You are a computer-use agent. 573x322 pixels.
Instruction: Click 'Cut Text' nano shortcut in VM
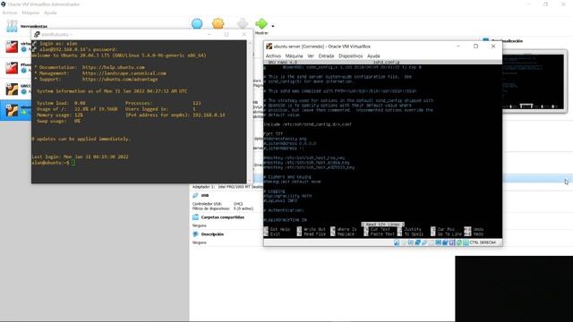point(381,229)
